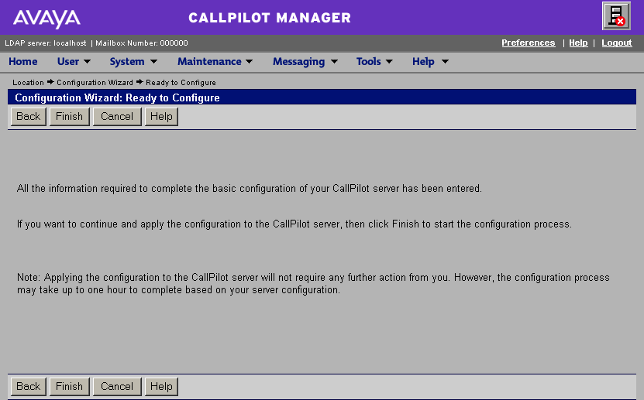Click the Avaya logo

coord(46,19)
